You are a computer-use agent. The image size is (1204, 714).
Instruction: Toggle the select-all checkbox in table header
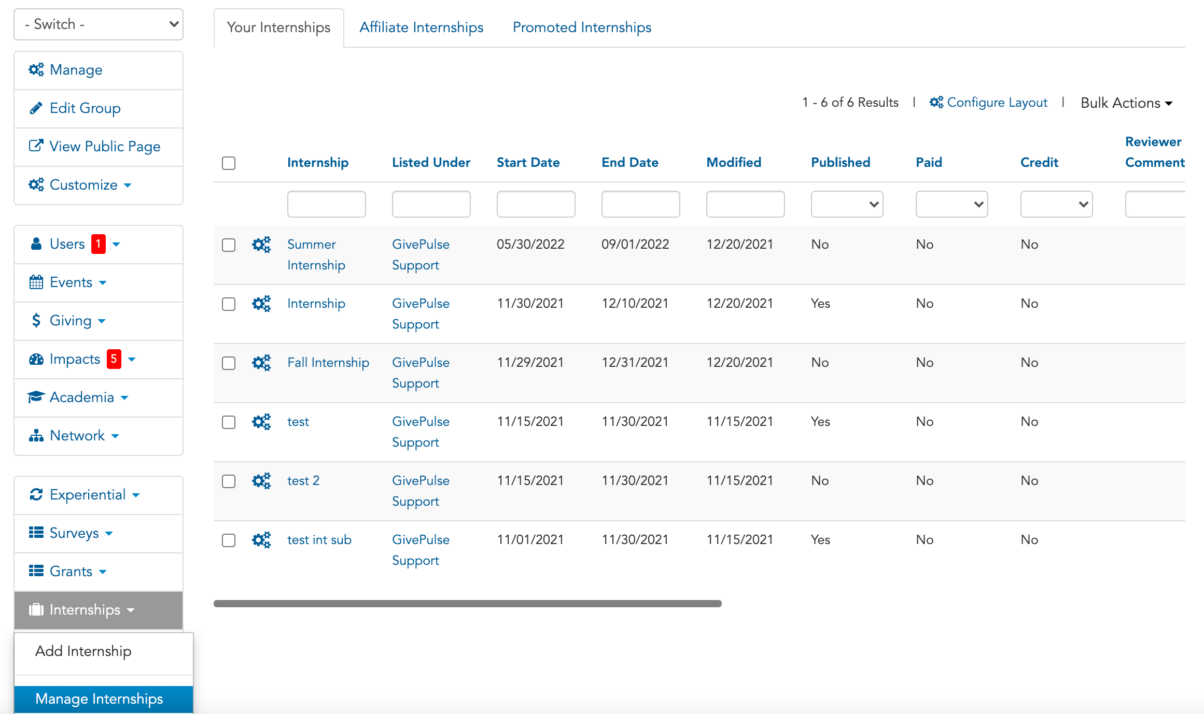[229, 163]
